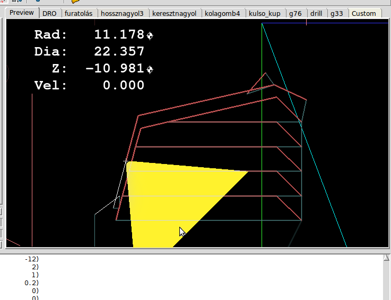Switch to the keresztnagyol tab
This screenshot has width=391, height=300.
[x=174, y=14]
